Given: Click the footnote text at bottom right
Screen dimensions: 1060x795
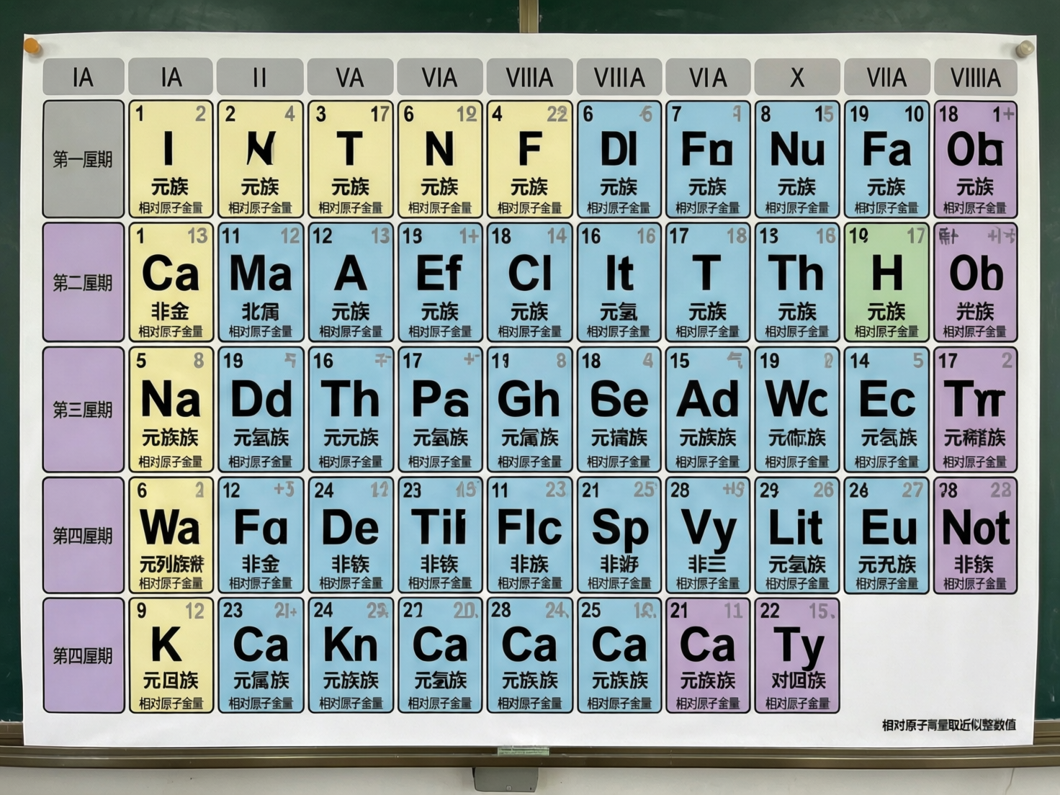Looking at the screenshot, I should coord(948,724).
